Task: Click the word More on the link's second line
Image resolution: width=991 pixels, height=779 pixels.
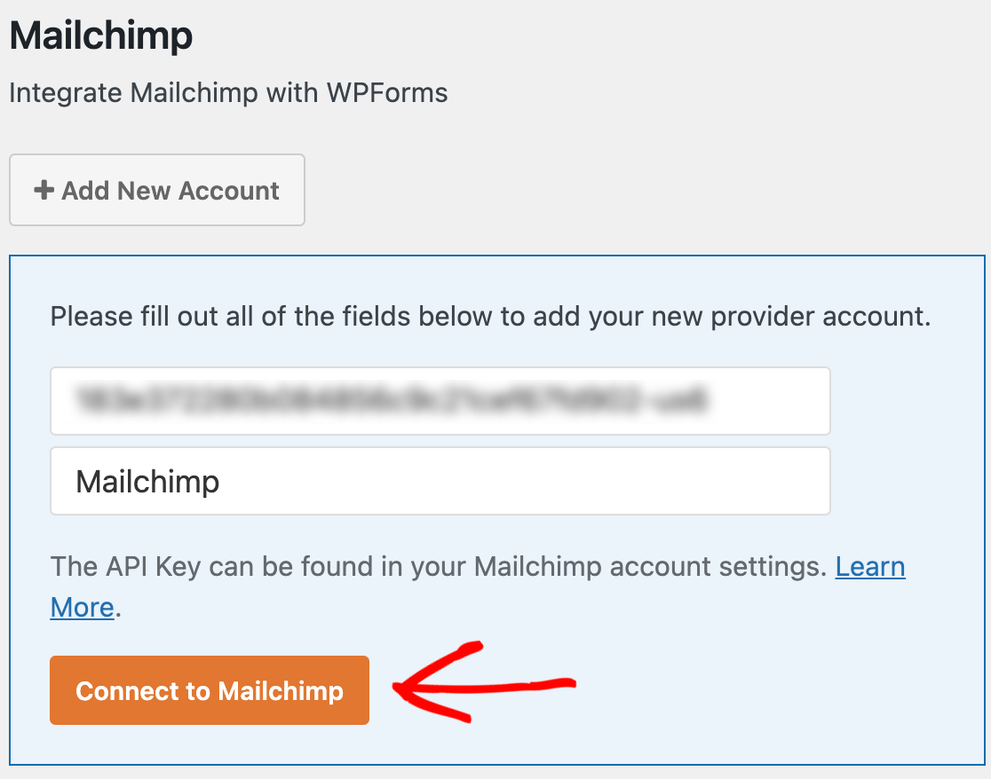Action: [x=82, y=608]
